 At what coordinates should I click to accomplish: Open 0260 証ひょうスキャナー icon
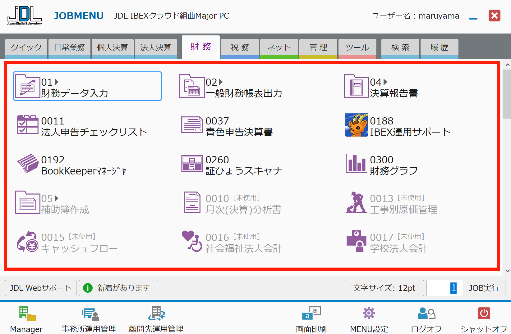(192, 164)
